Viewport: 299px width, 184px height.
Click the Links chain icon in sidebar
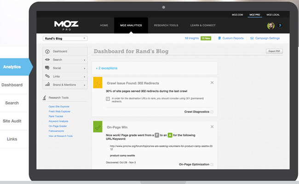coord(47,76)
